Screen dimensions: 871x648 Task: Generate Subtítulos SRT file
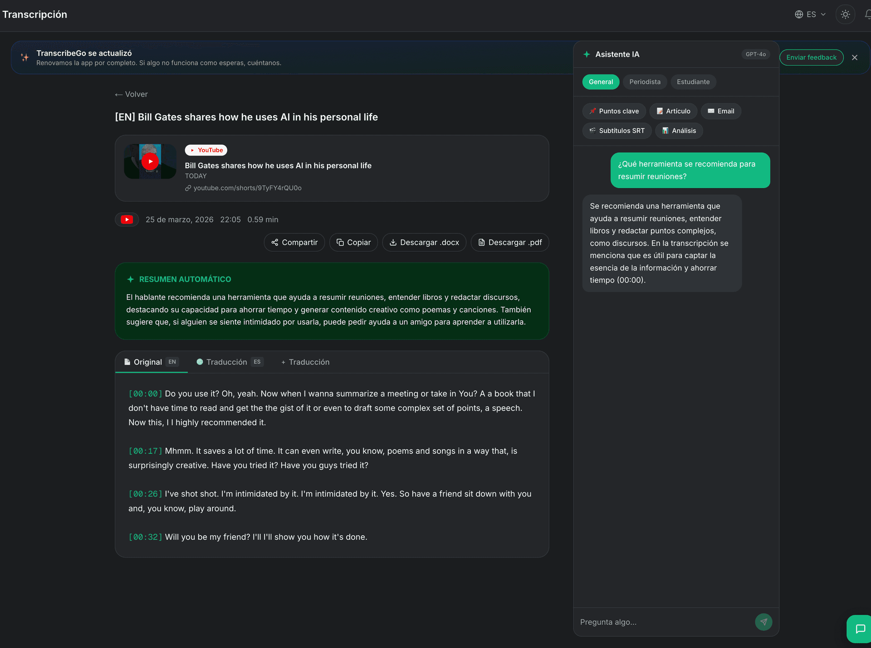point(617,131)
